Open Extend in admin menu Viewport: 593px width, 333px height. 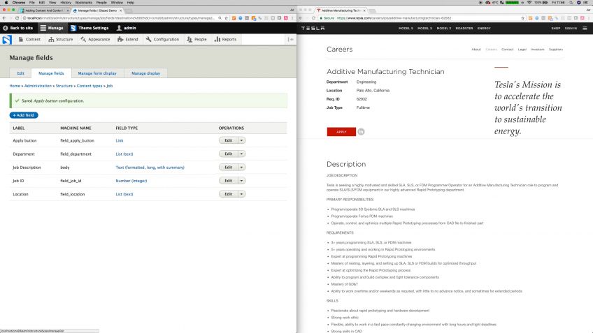(128, 39)
